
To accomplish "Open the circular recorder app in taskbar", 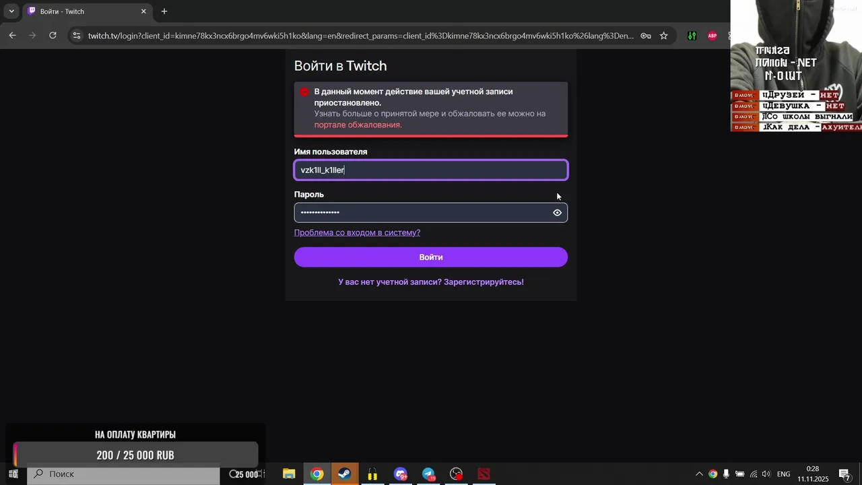I will tap(457, 474).
